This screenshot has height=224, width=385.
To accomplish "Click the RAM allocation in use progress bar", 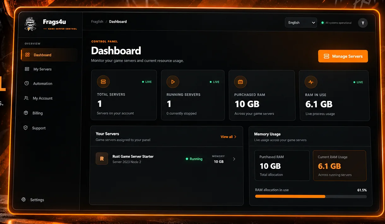I will point(311,196).
